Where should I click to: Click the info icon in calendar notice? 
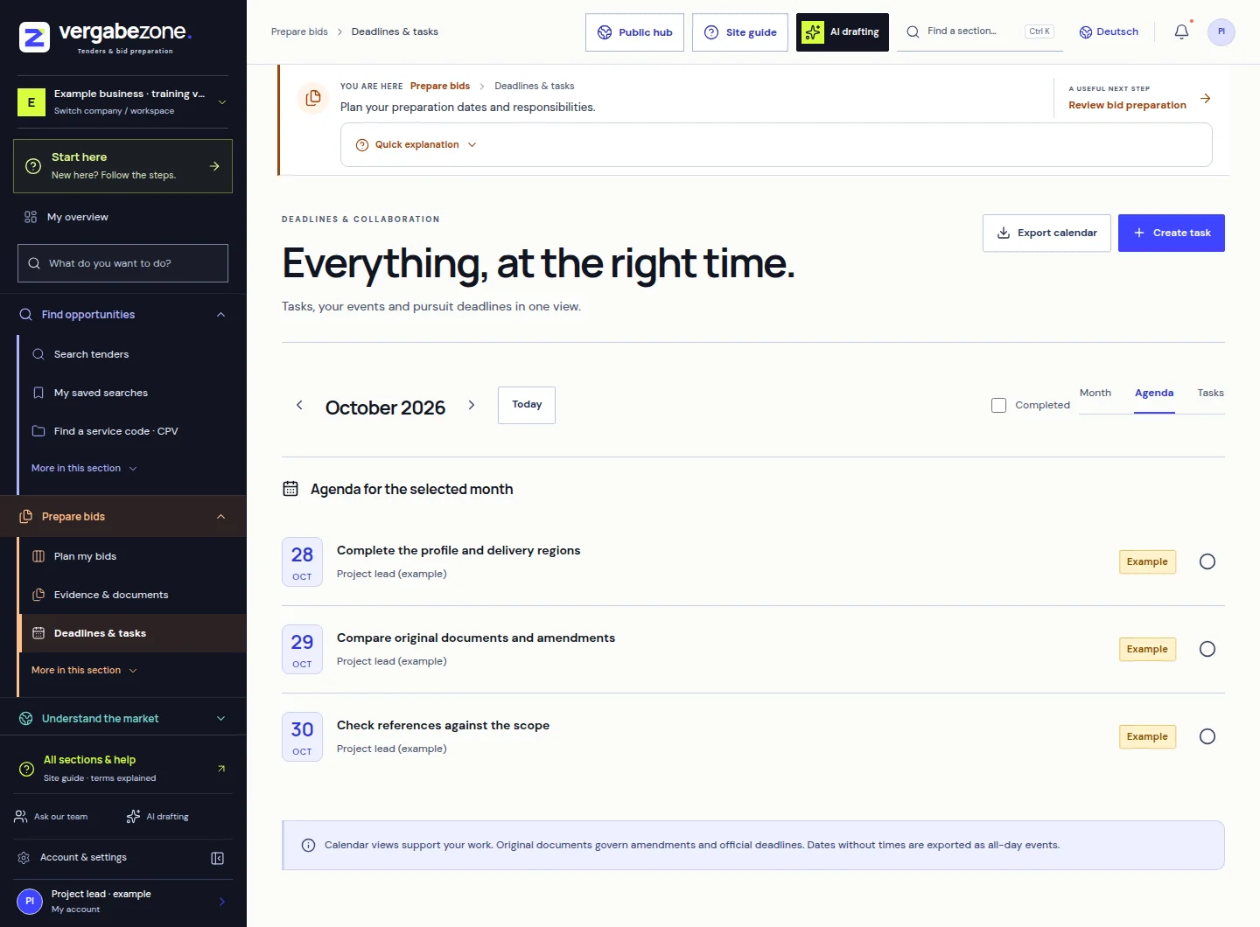click(x=308, y=845)
